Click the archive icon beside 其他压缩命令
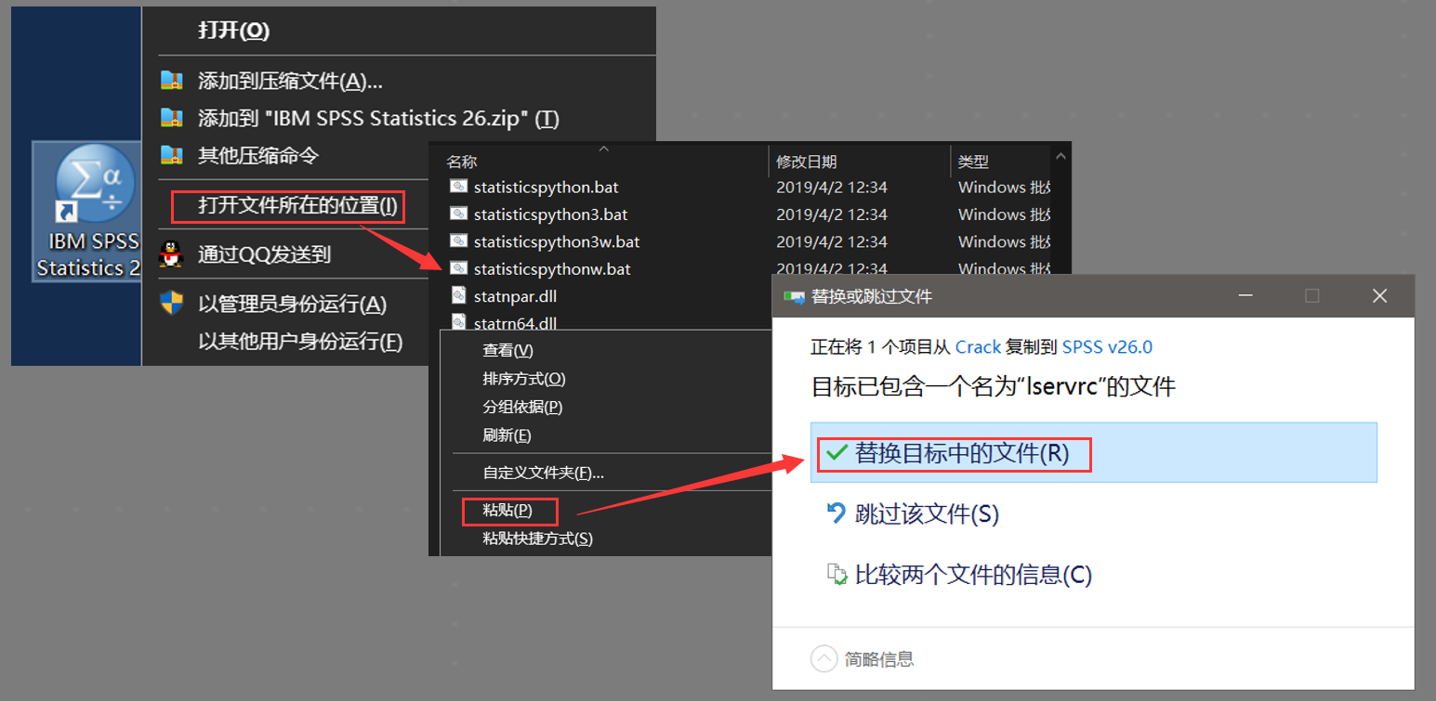This screenshot has width=1436, height=701. point(172,154)
